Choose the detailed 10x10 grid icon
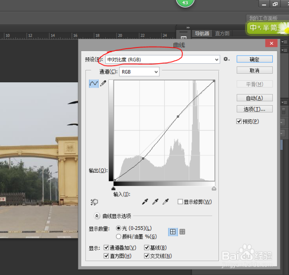The image size is (289, 275). [182, 232]
